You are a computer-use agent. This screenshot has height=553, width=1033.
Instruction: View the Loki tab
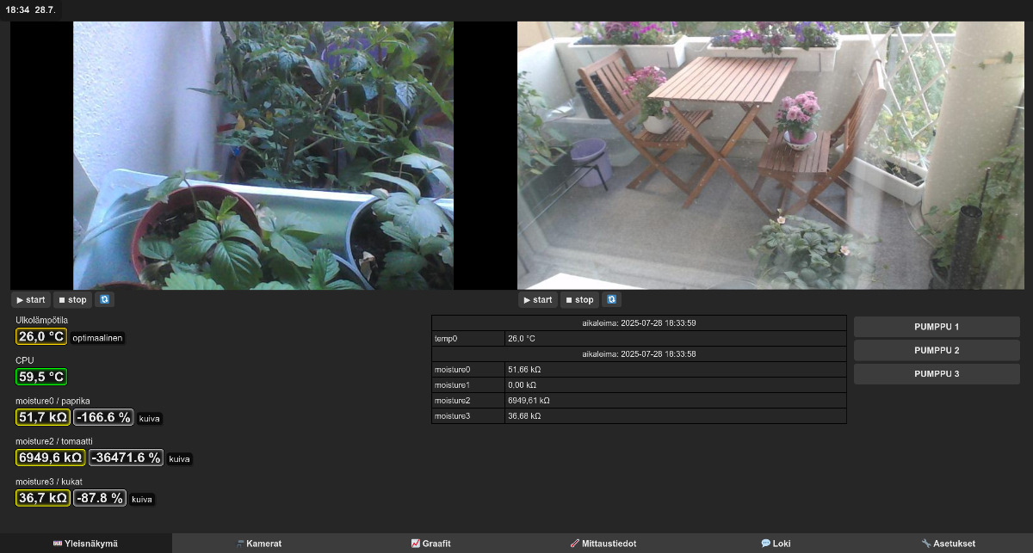coord(775,544)
